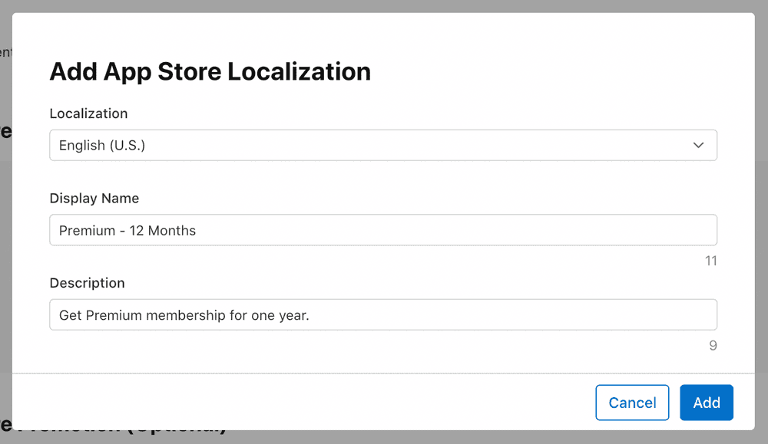Click the "Localization" field label

[88, 113]
